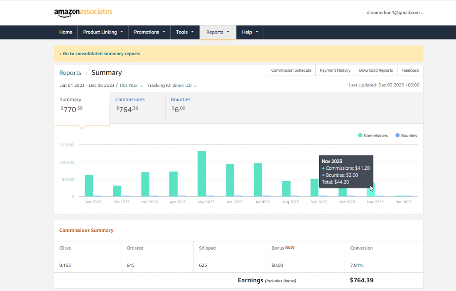Click the Earnings total $764.39

(361, 280)
